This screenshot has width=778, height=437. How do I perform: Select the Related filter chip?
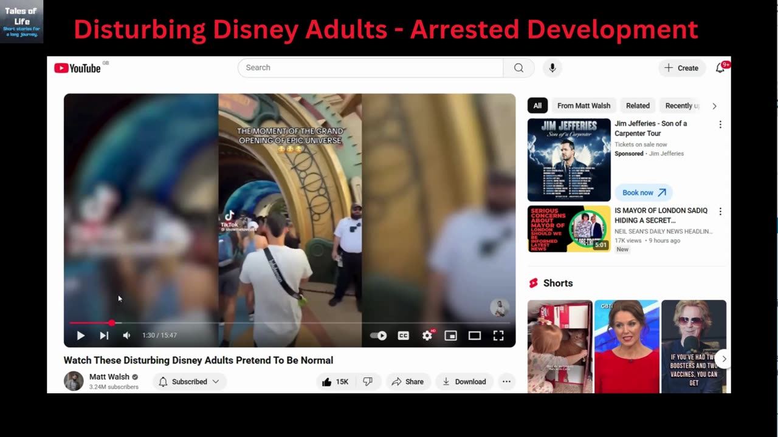(638, 106)
